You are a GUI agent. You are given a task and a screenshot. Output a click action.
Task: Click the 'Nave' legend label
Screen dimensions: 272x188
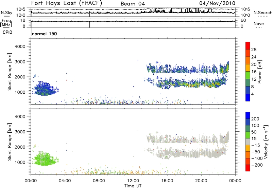(258, 23)
